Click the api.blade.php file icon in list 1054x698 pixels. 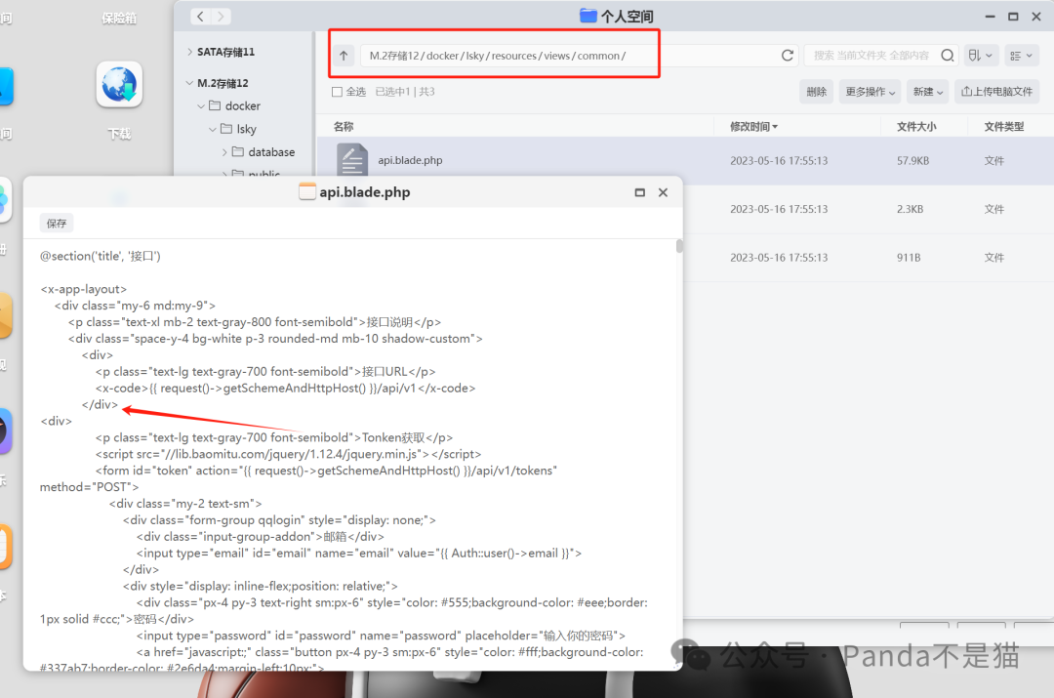pos(352,160)
